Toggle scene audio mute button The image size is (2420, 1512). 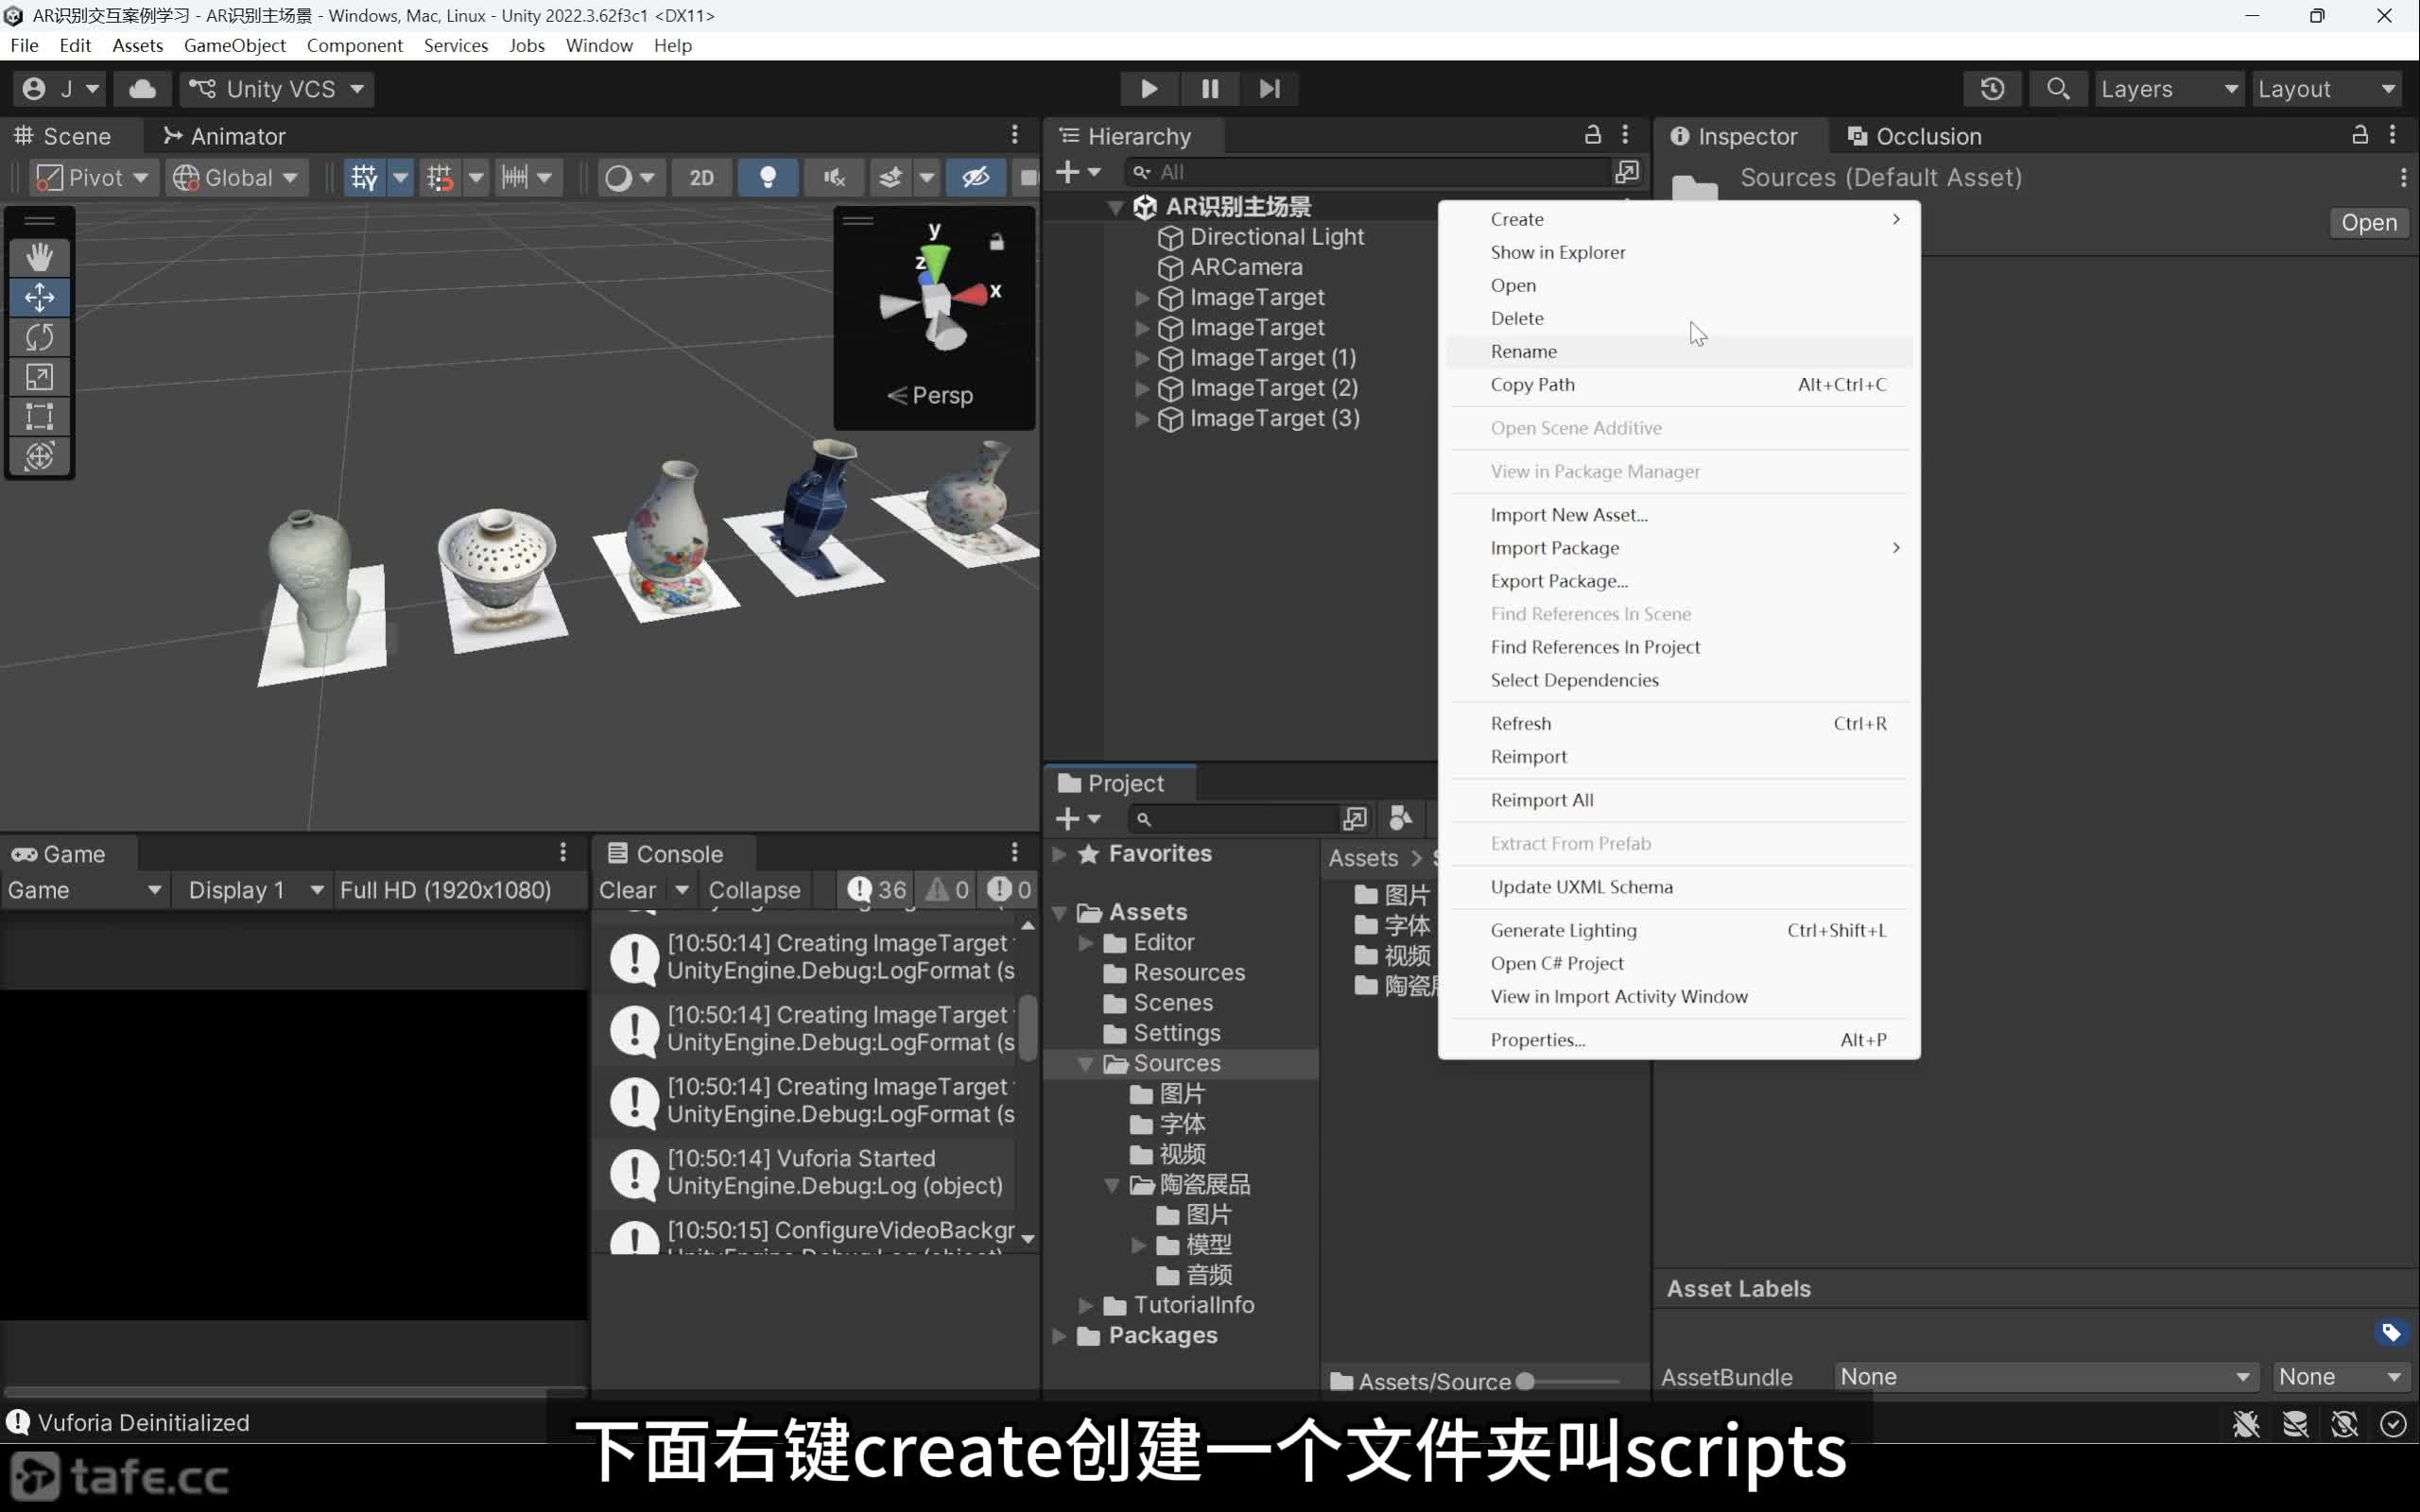(x=834, y=178)
